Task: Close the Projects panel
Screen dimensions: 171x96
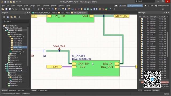Action: pyautogui.click(x=29, y=13)
